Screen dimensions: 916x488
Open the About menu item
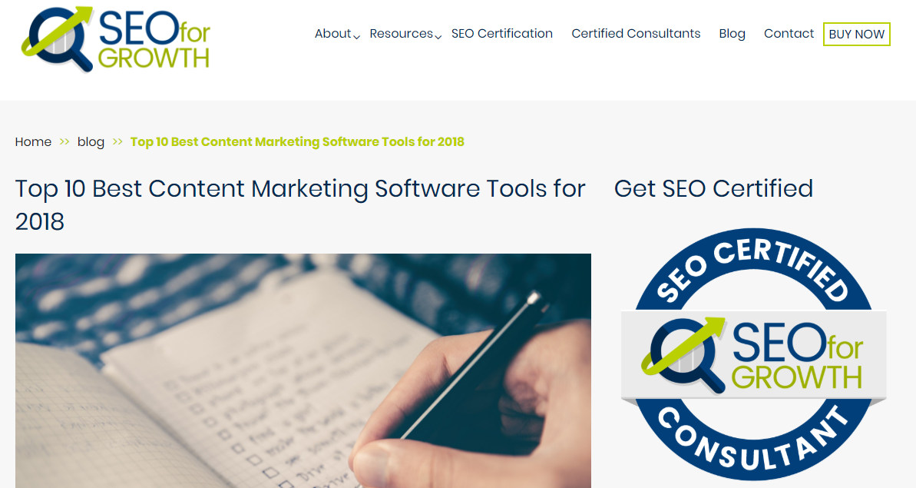[333, 34]
